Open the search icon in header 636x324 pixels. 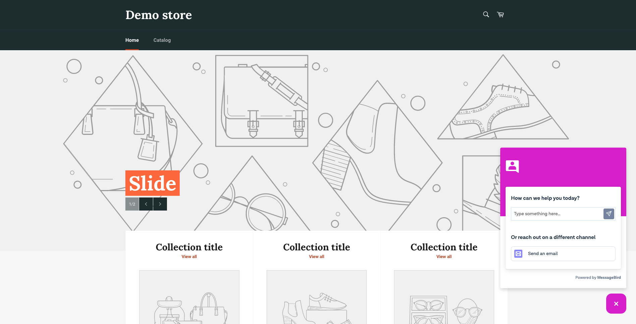point(486,14)
